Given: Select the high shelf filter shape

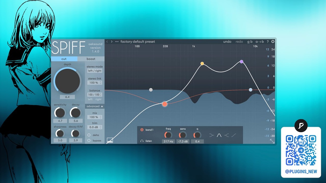Looking at the screenshot, I should point(227,135).
